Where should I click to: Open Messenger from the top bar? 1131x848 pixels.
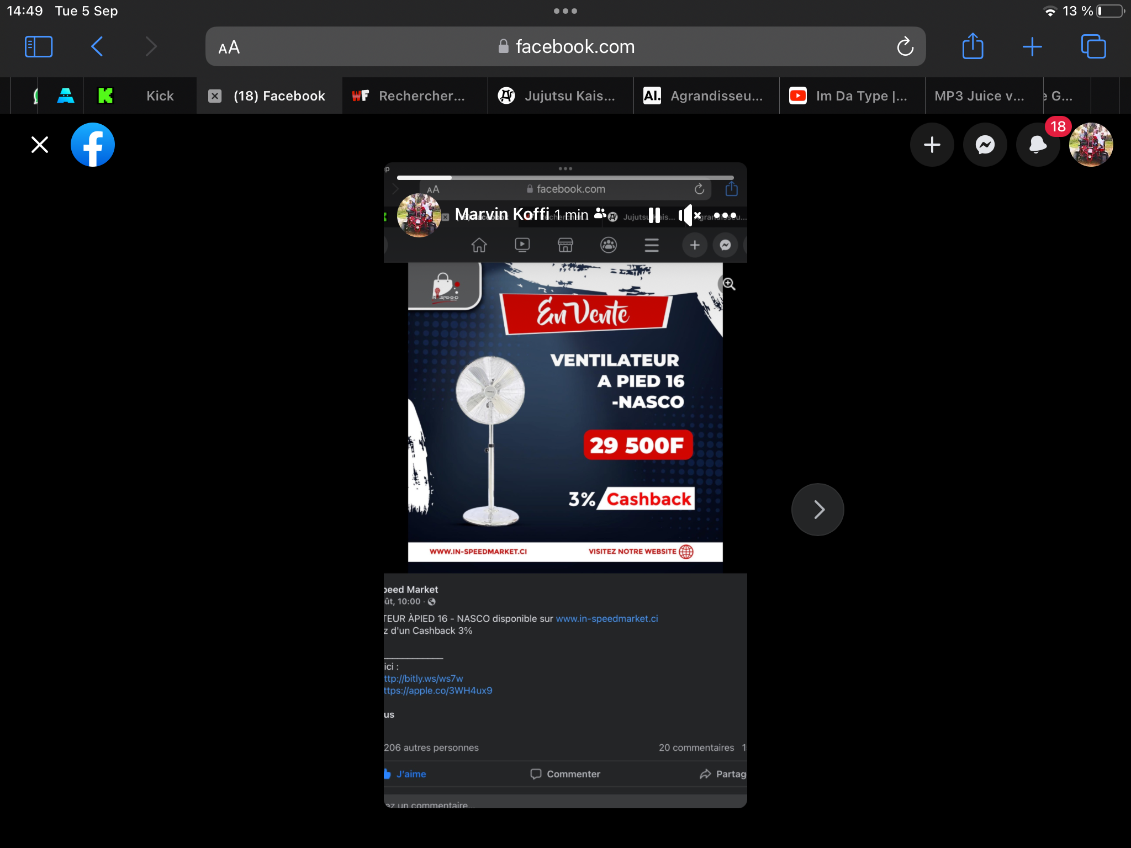pyautogui.click(x=985, y=145)
